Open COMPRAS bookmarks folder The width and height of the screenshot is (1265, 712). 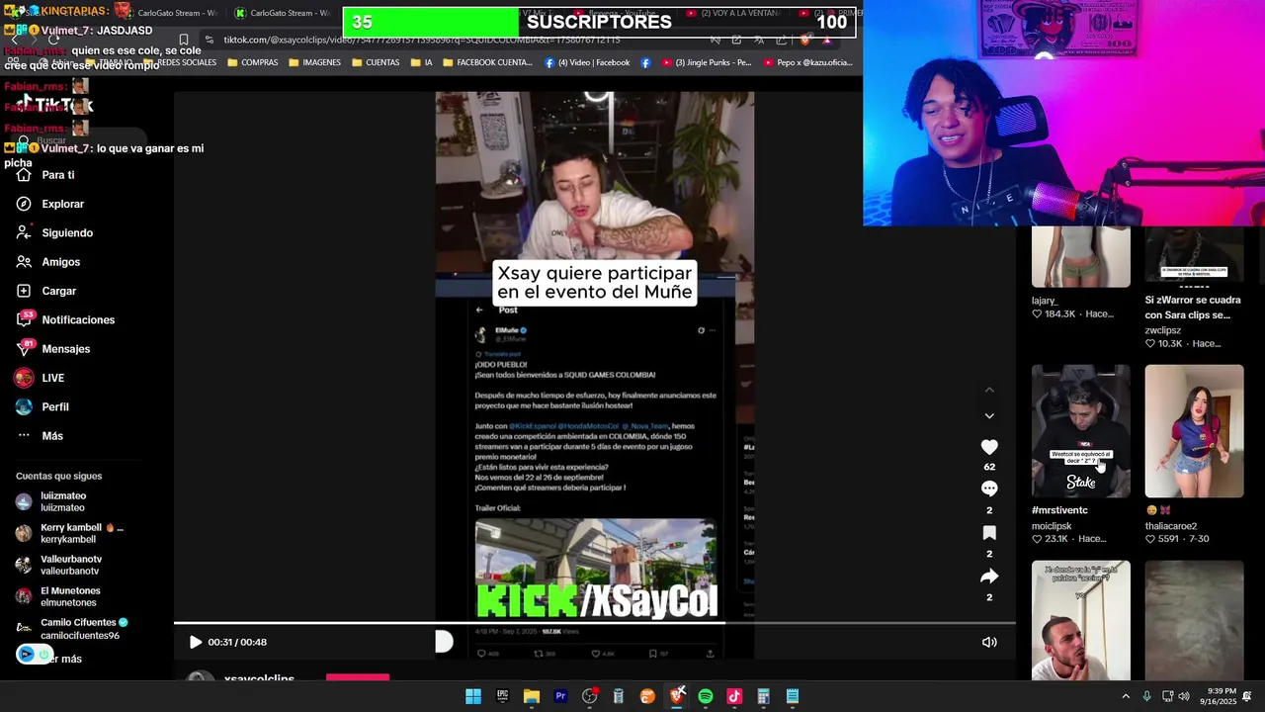pyautogui.click(x=253, y=62)
